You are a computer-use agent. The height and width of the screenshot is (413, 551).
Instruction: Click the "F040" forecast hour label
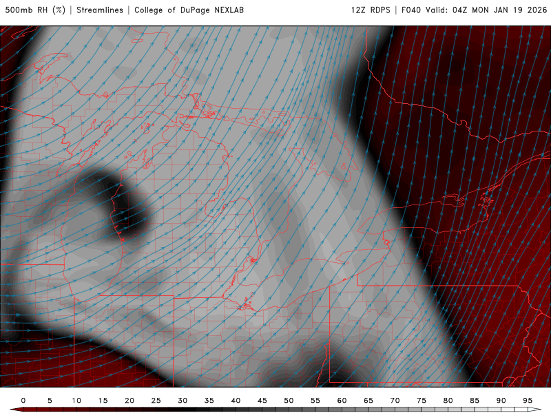click(x=411, y=10)
